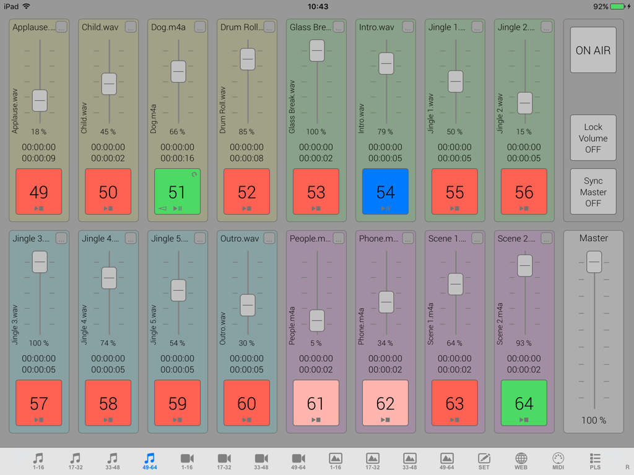Tap blue pad 54 Intro
Screen dimensions: 634x475
point(385,192)
